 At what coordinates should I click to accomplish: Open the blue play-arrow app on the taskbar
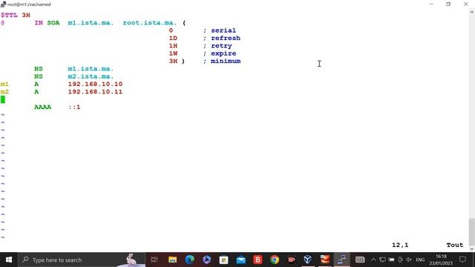pos(206,260)
